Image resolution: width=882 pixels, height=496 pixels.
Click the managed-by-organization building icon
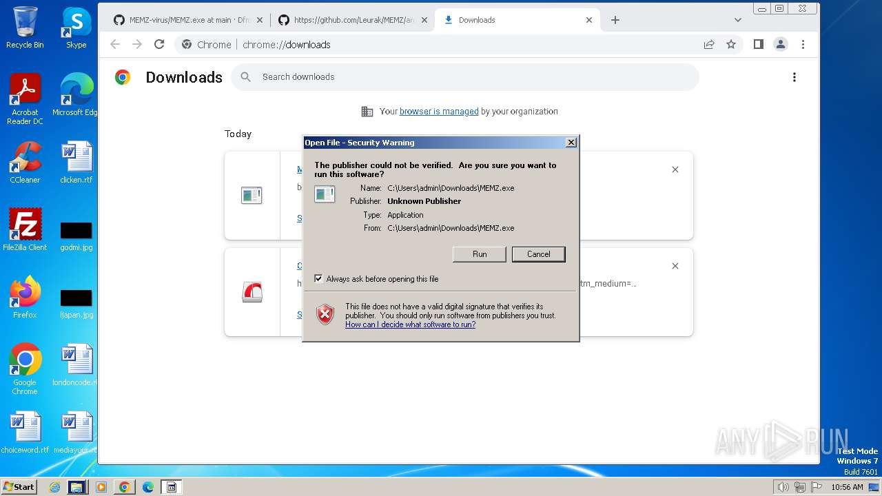pos(367,111)
